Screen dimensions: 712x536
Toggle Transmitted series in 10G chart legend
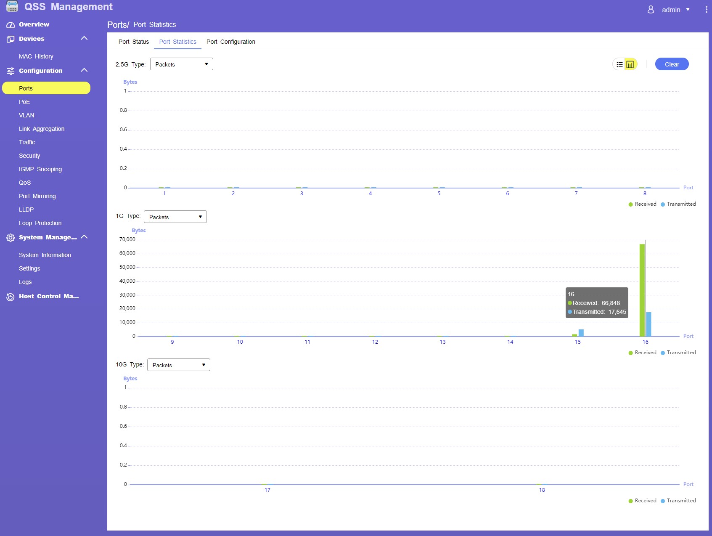coord(678,501)
